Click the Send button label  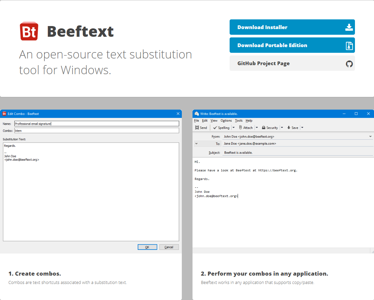point(204,128)
